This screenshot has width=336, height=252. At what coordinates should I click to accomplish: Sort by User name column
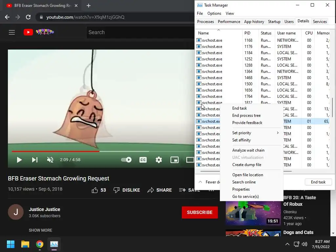(x=288, y=33)
